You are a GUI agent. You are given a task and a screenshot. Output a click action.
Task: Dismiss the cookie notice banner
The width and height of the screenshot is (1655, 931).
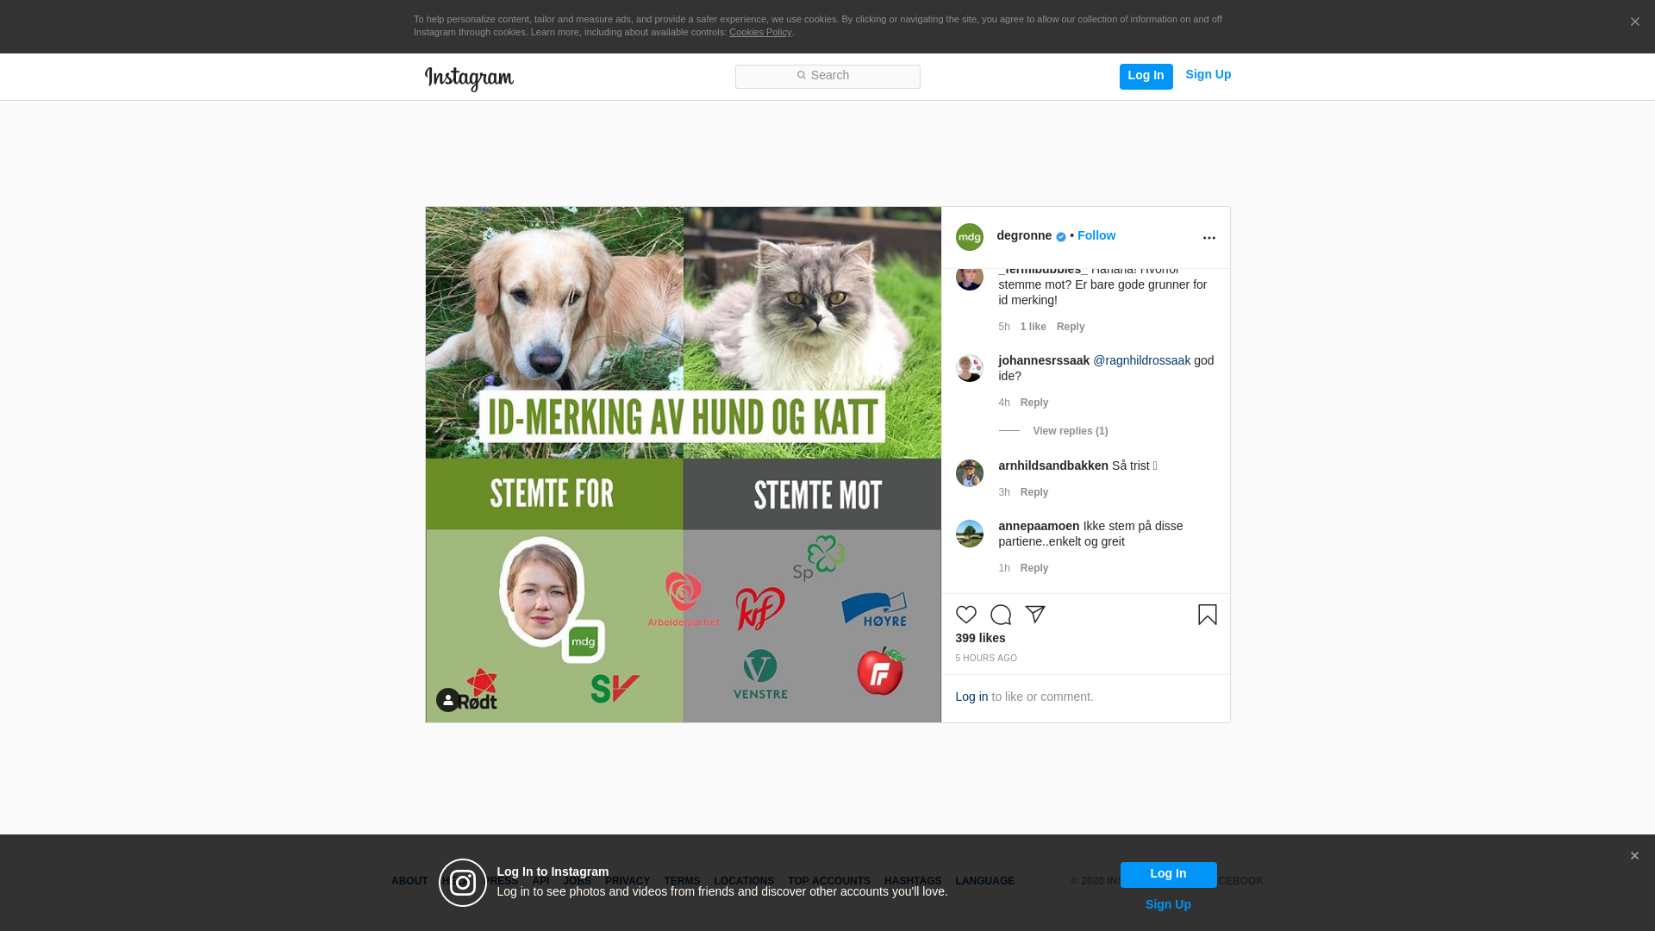click(1634, 22)
